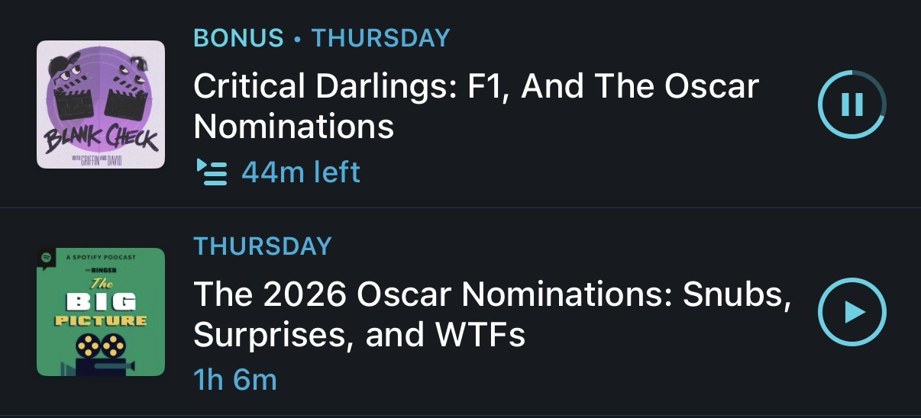Open The Big Picture podcast artwork
The image size is (921, 418).
101,312
